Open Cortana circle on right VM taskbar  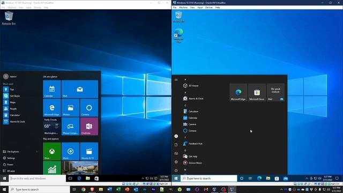click(242, 179)
